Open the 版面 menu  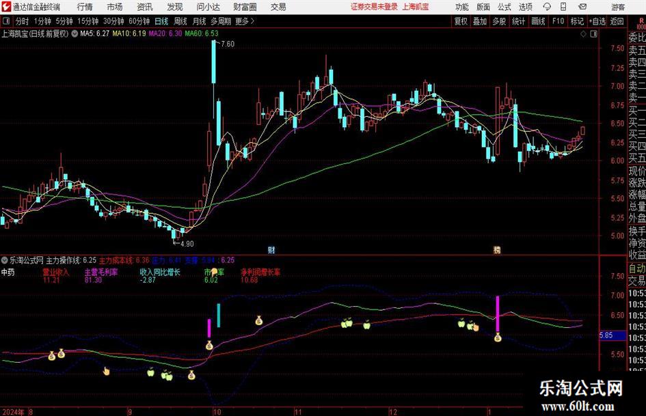pos(483,7)
